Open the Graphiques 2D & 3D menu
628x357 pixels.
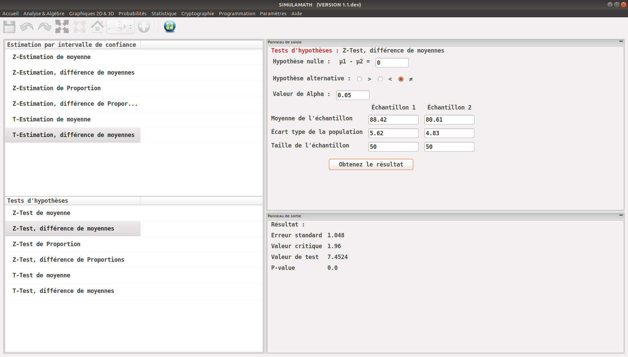(x=92, y=14)
